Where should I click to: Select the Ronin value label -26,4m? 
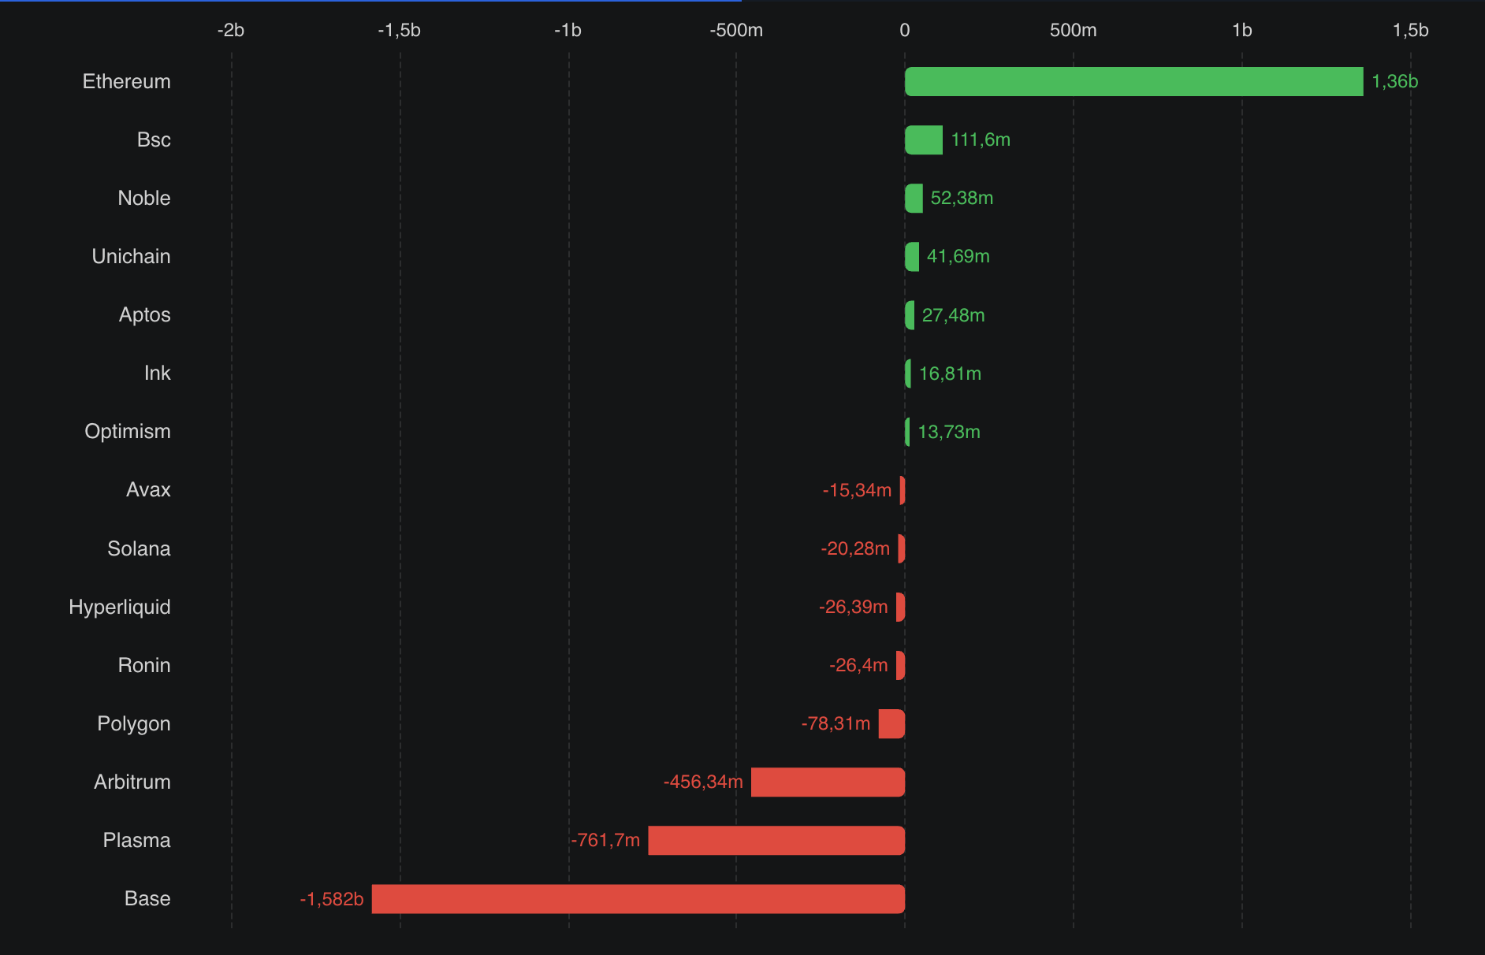click(x=858, y=666)
